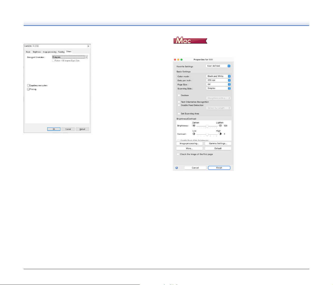Click Default in the CANON dialog

tap(82, 129)
